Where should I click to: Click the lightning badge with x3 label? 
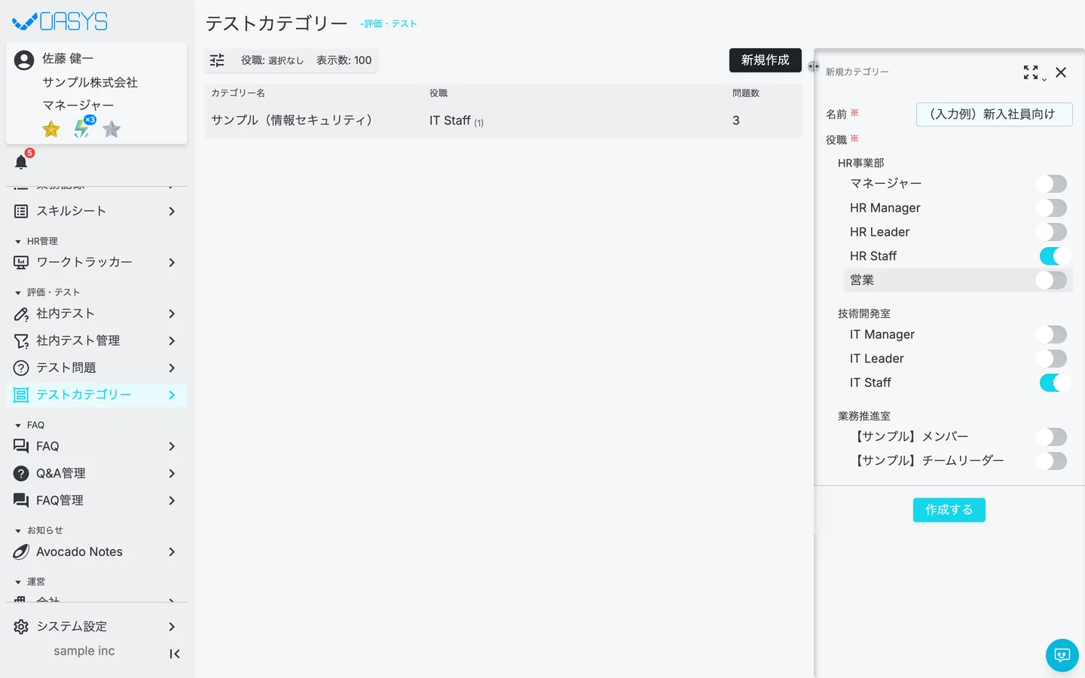tap(83, 128)
